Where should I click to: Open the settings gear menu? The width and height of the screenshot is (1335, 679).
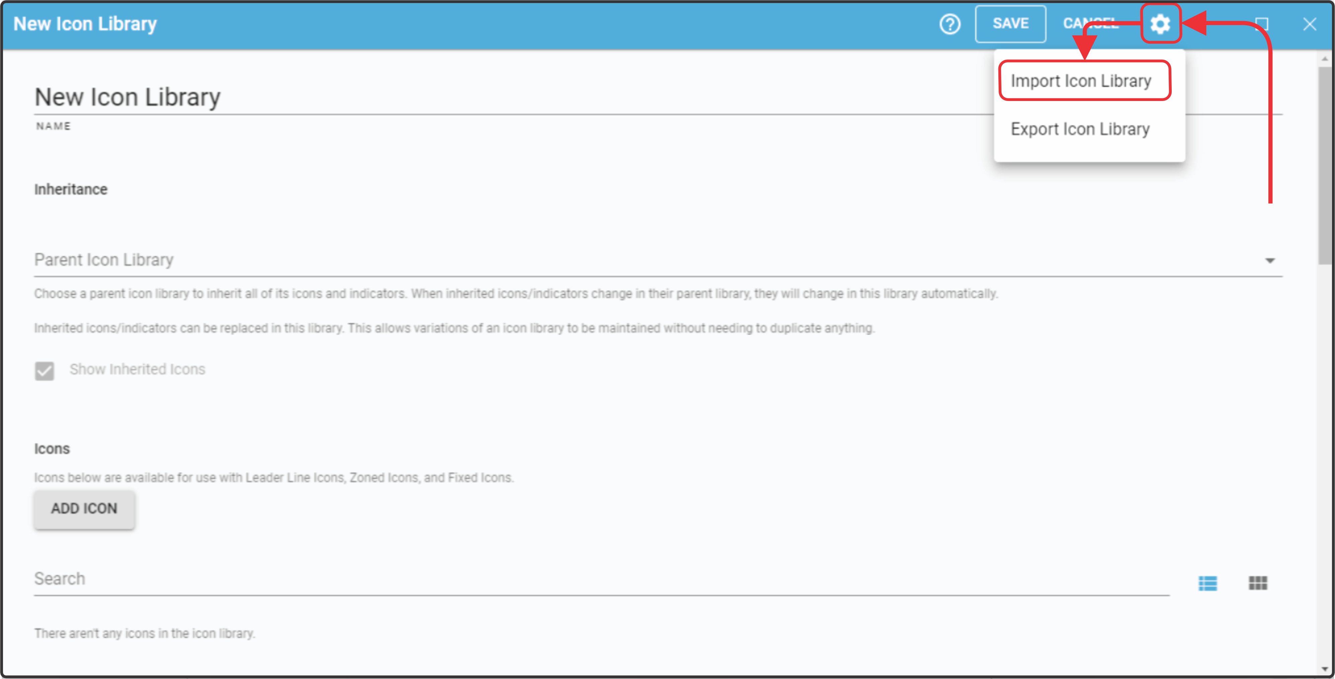pos(1160,24)
